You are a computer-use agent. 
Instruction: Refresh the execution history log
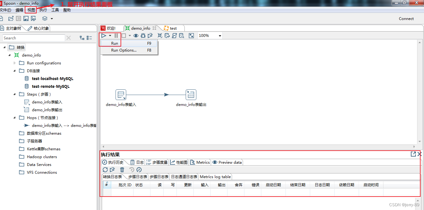tap(105, 170)
